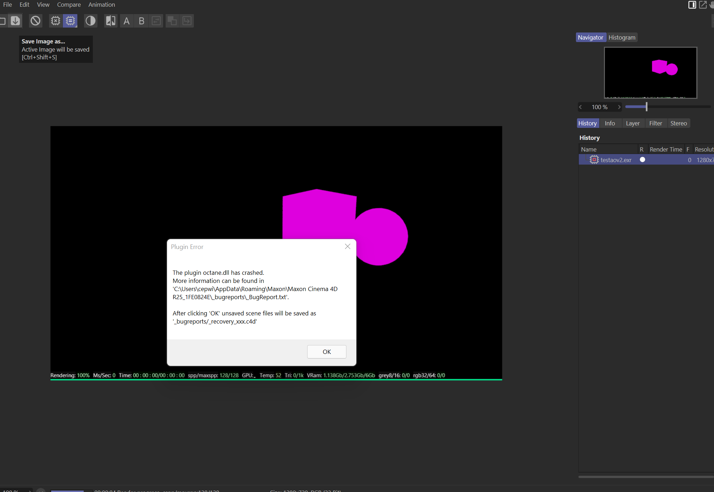Image resolution: width=714 pixels, height=492 pixels.
Task: Open the Layer tab
Action: 632,123
